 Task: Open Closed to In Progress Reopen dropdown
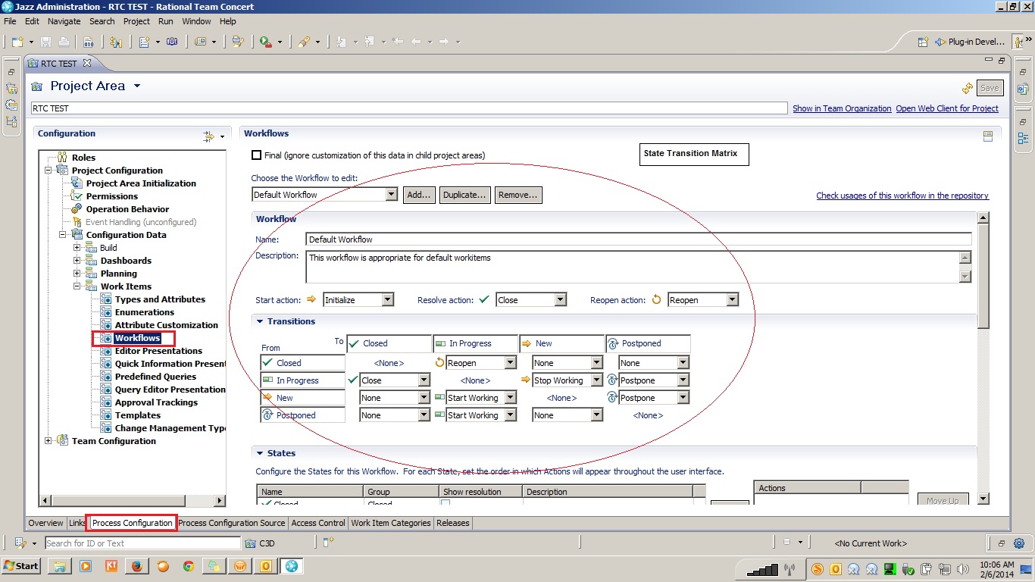(x=511, y=363)
